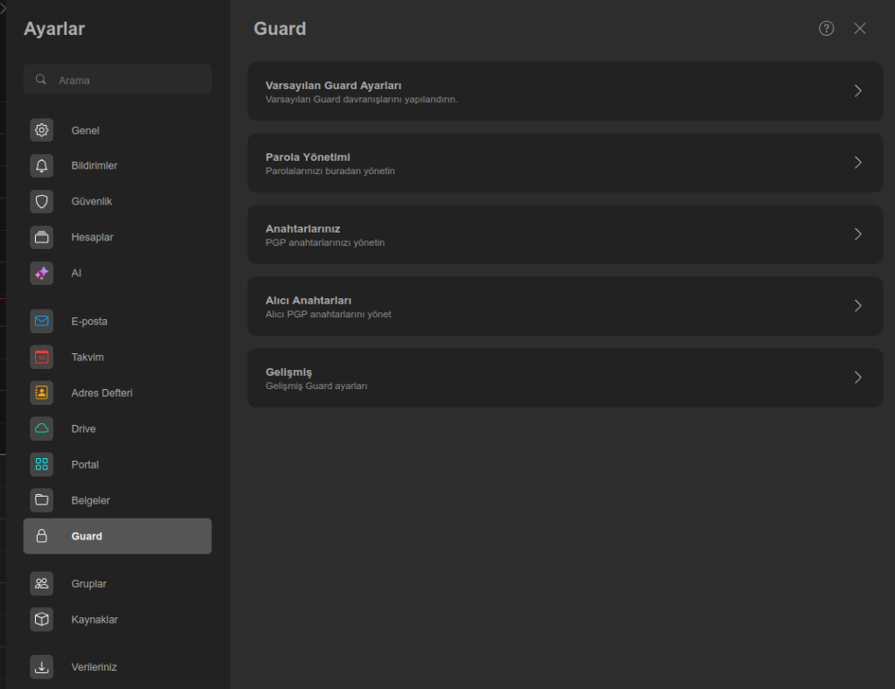Click the Genel gear icon

pos(41,130)
